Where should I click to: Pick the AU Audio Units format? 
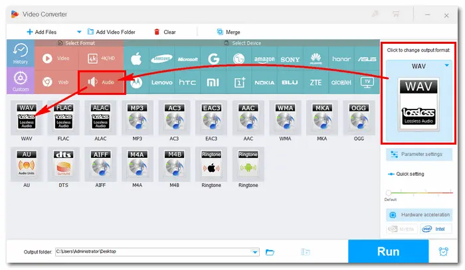click(27, 164)
